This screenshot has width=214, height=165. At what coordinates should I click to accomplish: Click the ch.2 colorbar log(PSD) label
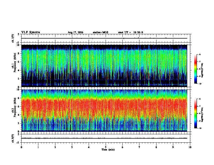click(202, 115)
